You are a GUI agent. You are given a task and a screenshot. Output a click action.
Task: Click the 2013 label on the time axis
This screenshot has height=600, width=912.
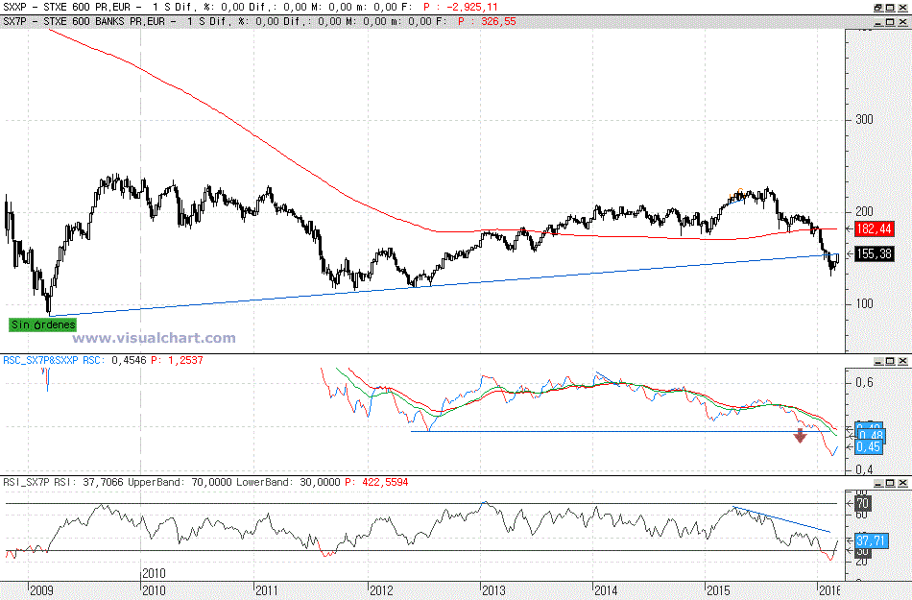tap(493, 591)
